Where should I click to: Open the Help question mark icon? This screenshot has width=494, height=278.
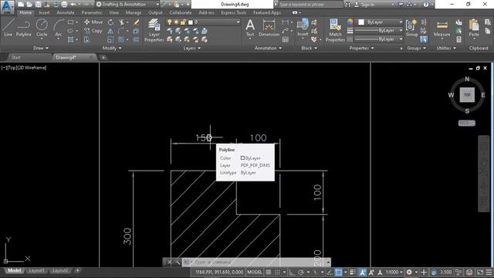(x=426, y=5)
